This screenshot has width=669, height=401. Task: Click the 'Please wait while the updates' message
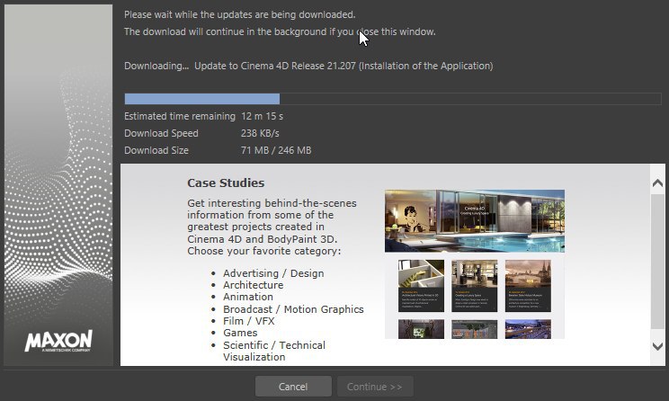240,15
